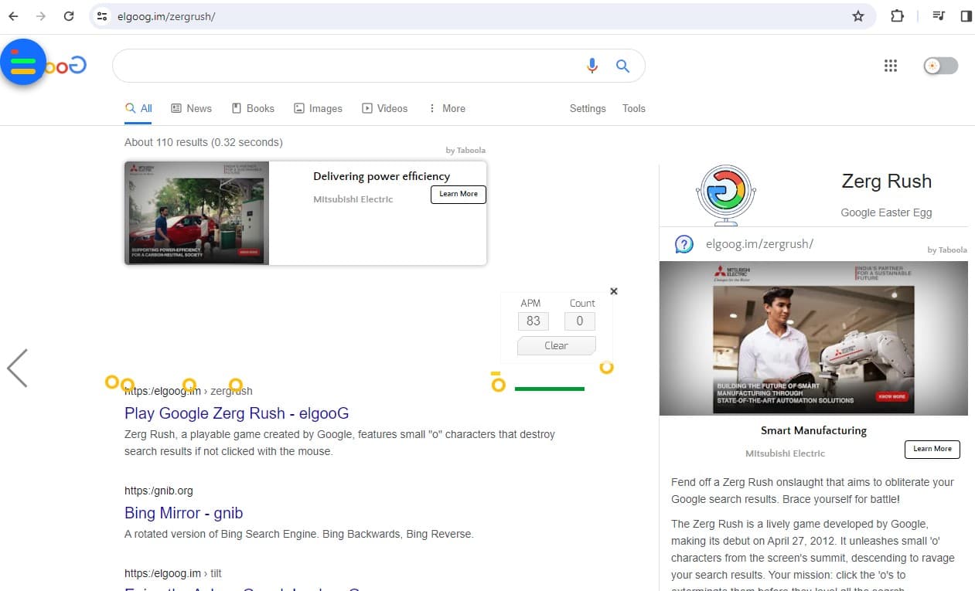Click the 'Zerg Rush' heading in info panel
Screen dimensions: 975x591
(886, 182)
